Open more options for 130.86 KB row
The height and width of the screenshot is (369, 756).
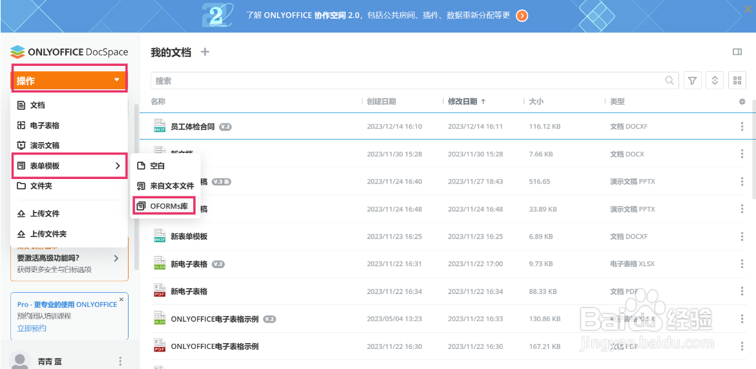coord(742,319)
